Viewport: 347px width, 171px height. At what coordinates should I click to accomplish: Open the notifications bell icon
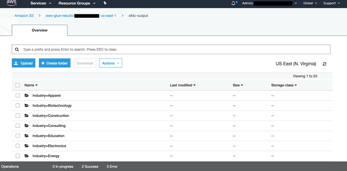point(233,3)
